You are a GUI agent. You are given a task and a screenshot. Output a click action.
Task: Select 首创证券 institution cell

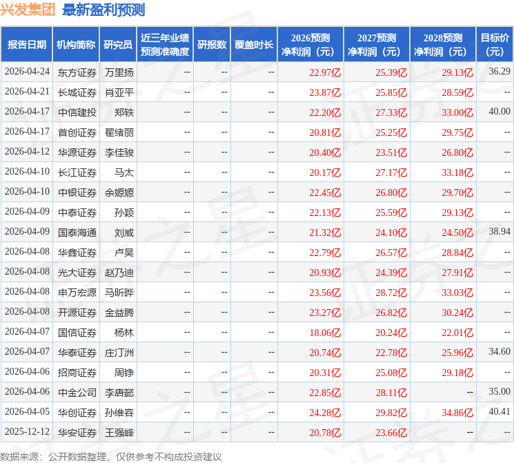coord(77,132)
